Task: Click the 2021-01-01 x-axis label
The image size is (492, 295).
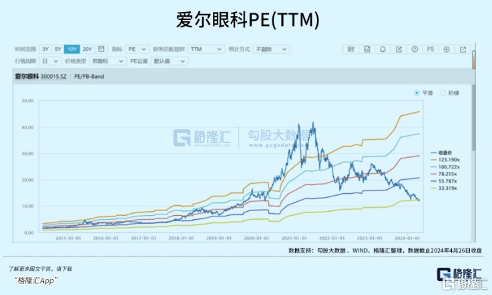Action: [x=294, y=238]
